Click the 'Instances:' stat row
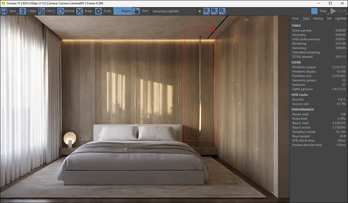Screen dimensions: 348x203 tap(319, 85)
